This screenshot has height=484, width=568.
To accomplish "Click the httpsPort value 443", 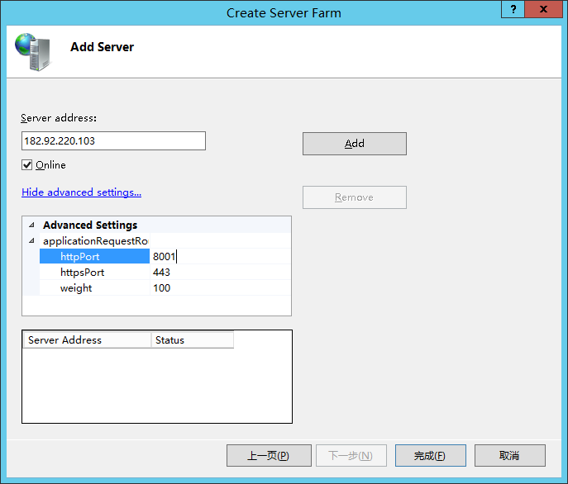I will point(219,273).
